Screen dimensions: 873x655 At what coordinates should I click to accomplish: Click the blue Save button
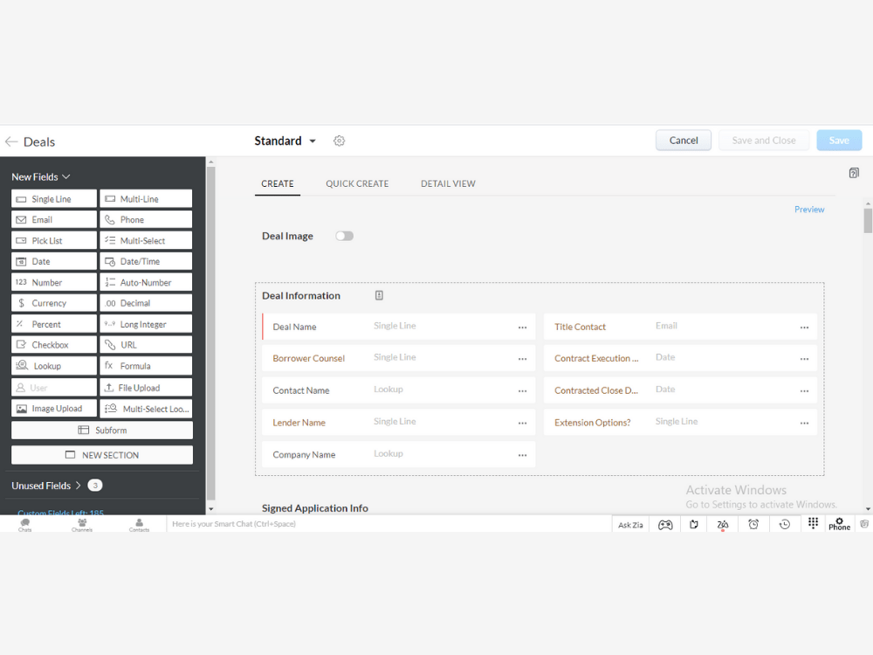tap(839, 141)
